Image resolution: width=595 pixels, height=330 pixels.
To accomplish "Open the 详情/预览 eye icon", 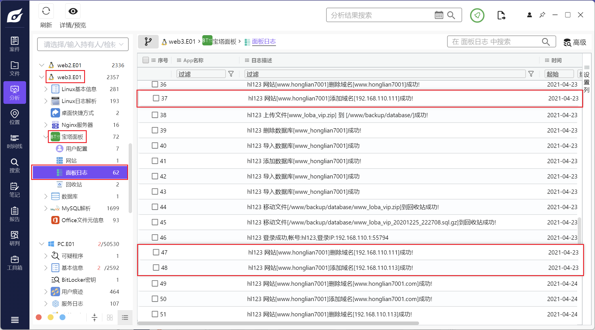I will [73, 11].
